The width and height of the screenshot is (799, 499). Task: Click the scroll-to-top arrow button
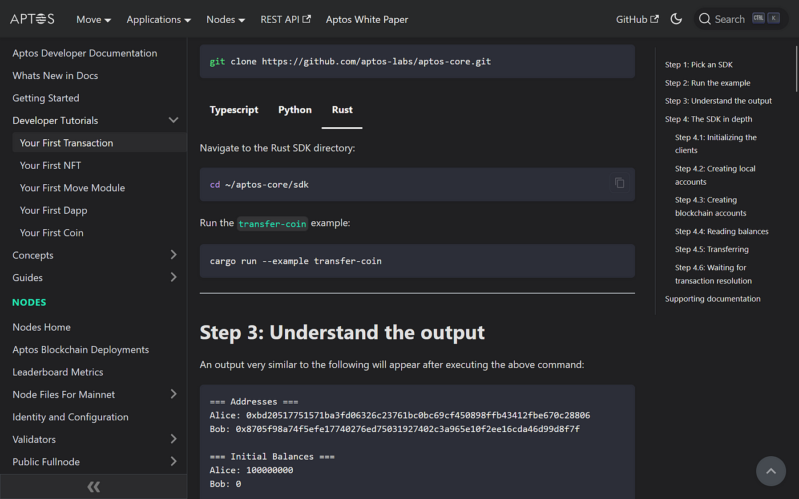tap(771, 471)
